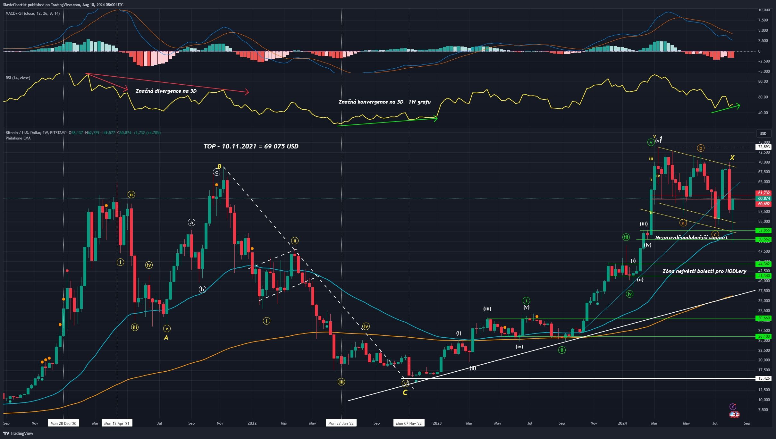Click the Bitcoin / U.S. Dollar symbol legend
The height and width of the screenshot is (439, 776).
(36, 132)
